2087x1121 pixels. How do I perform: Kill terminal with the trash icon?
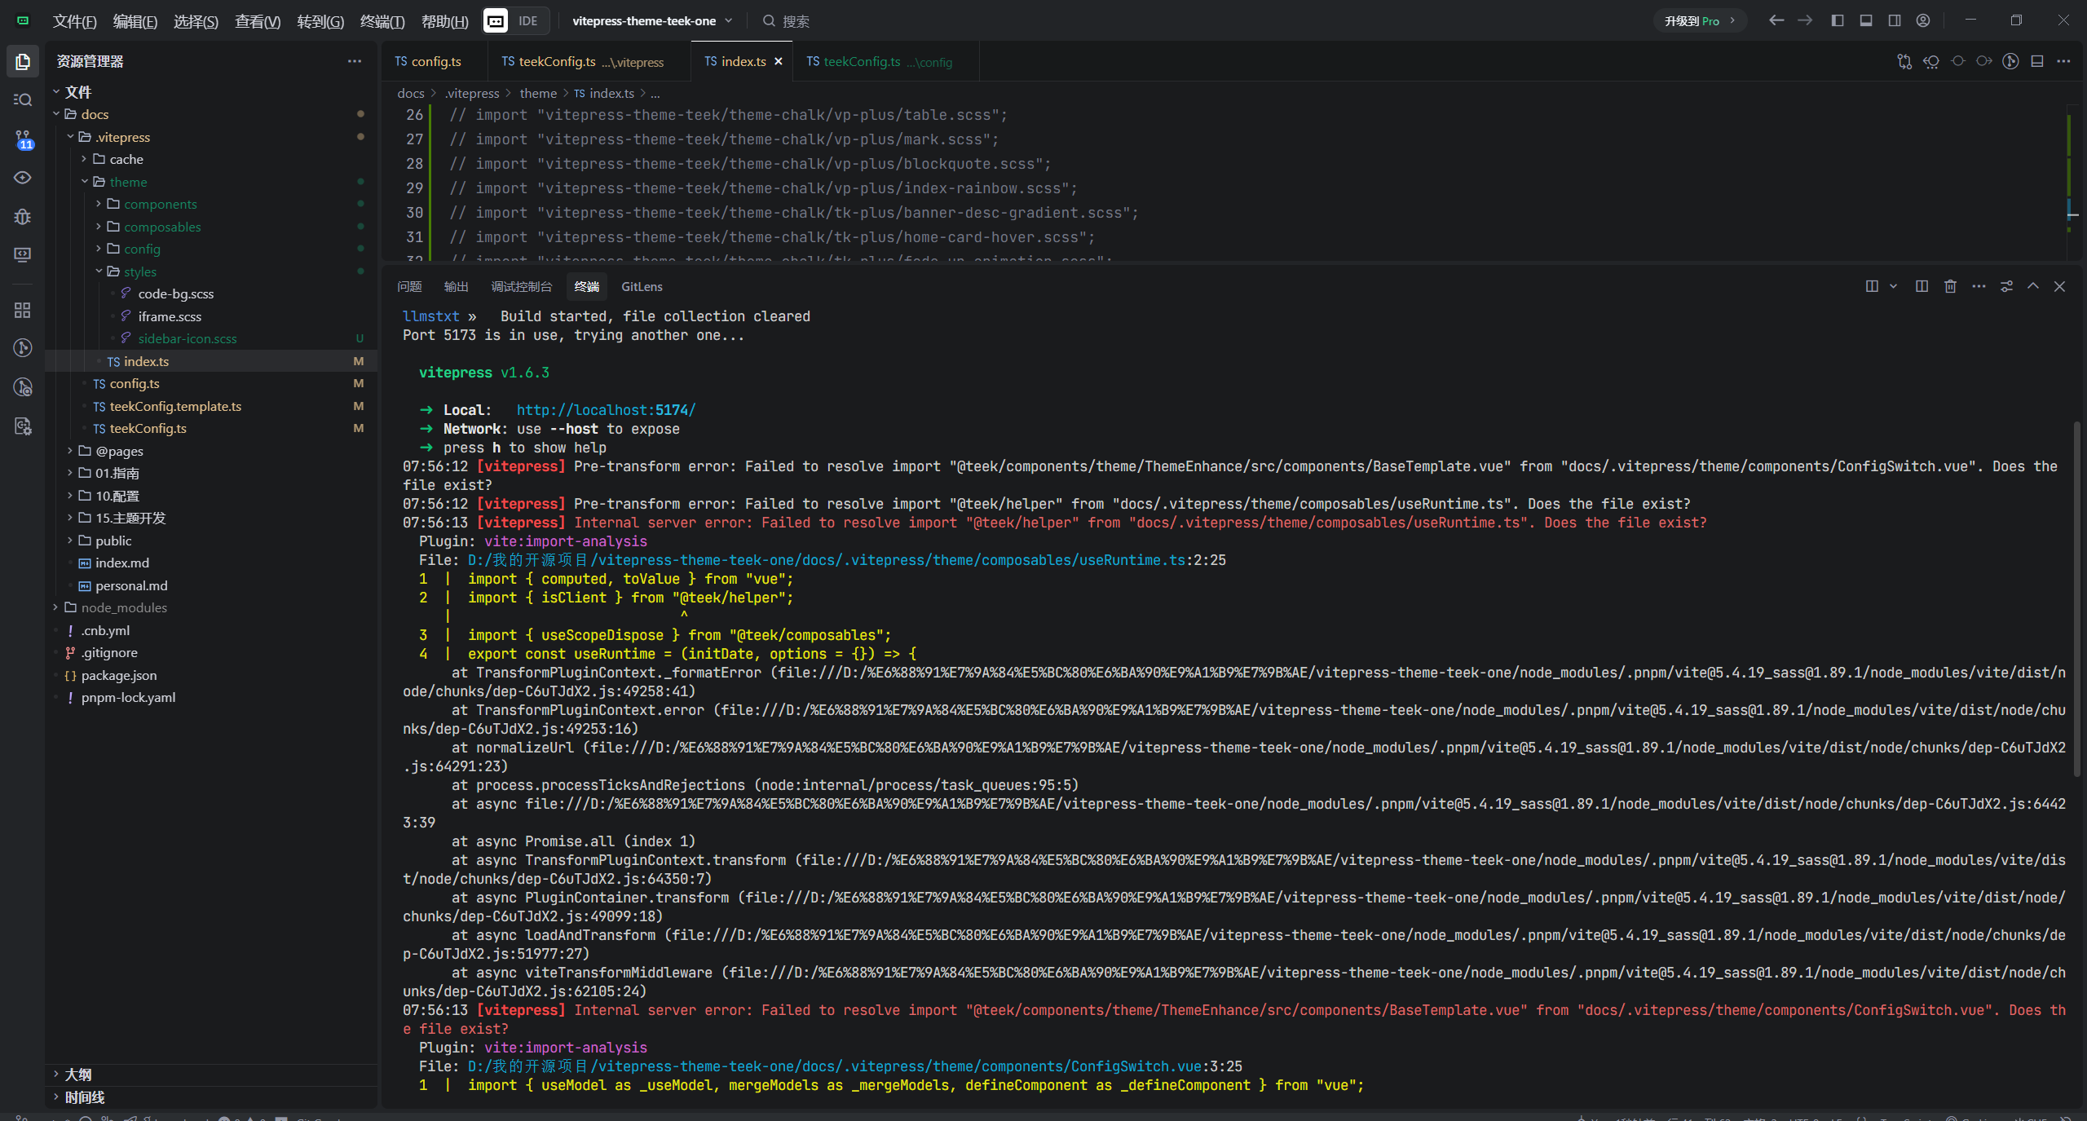(x=1950, y=286)
